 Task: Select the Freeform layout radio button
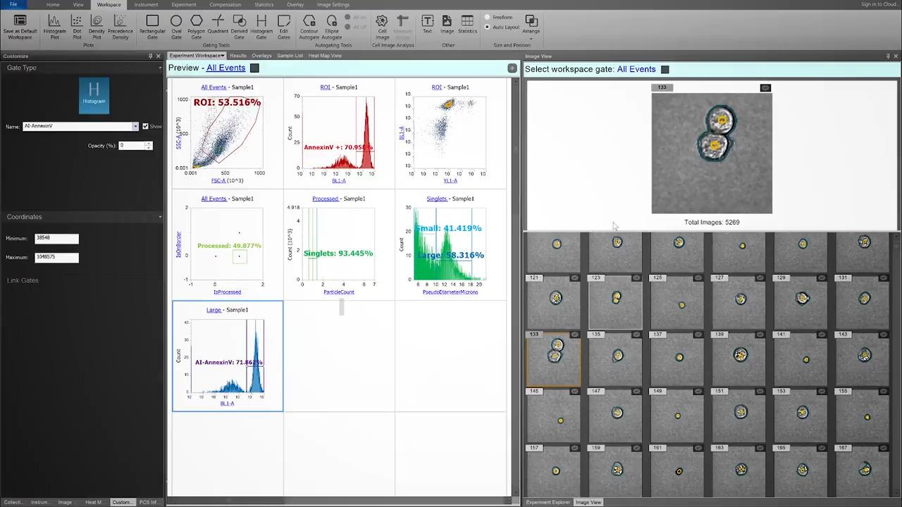(488, 17)
